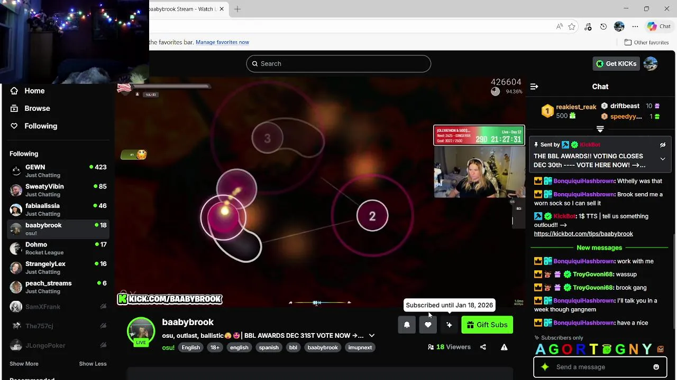Click the Gift Subs button
Screen dimensions: 677x380
487,325
